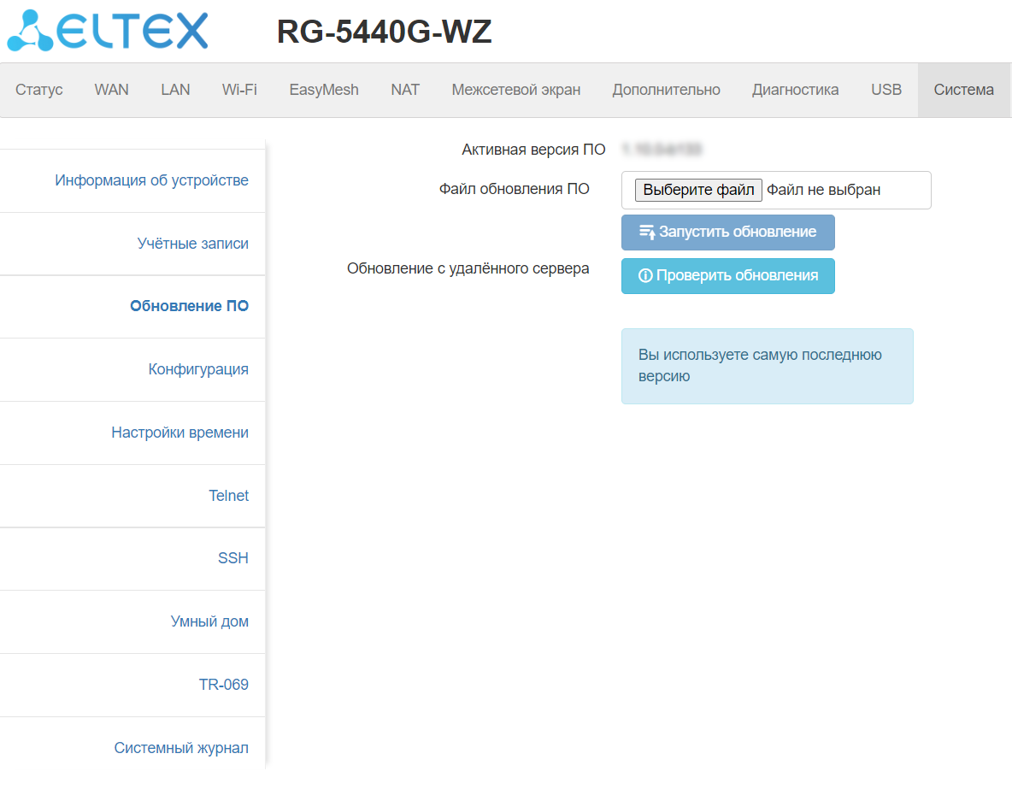Click the Запустить обновление button
This screenshot has width=1012, height=789.
coord(728,233)
